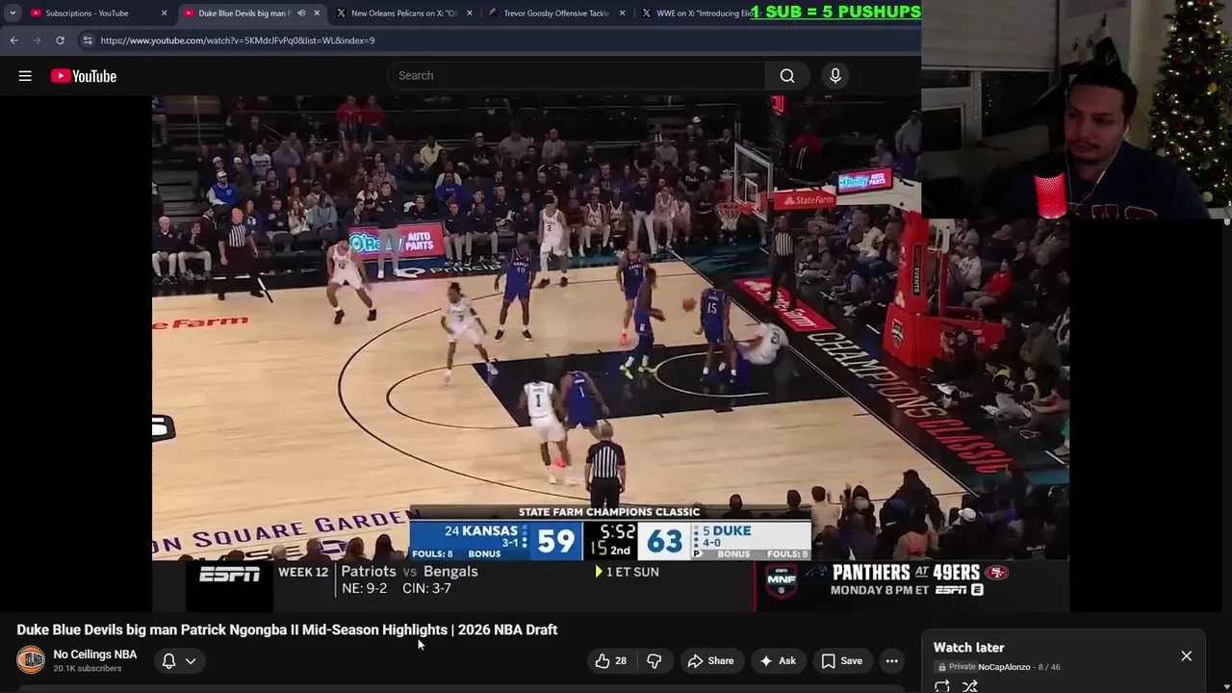Viewport: 1232px width, 693px height.
Task: Click the video title text
Action: pyautogui.click(x=287, y=629)
